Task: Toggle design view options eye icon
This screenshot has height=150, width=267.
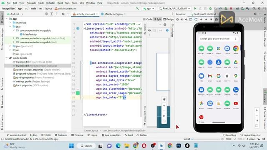Action: click(x=149, y=30)
